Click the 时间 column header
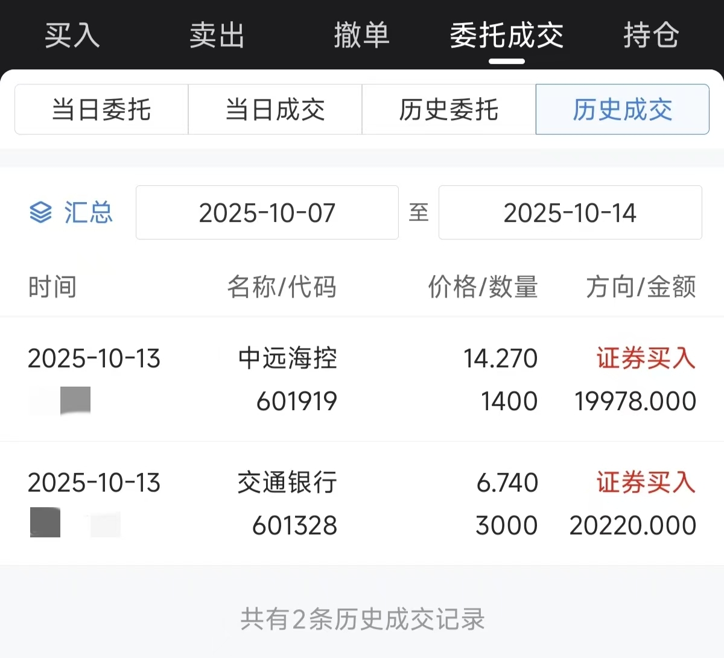Screen dimensions: 724x658 [52, 286]
